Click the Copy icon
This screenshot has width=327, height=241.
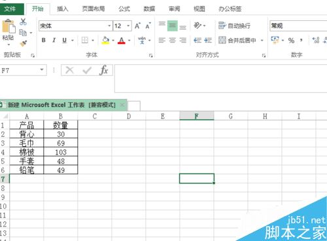click(x=23, y=33)
